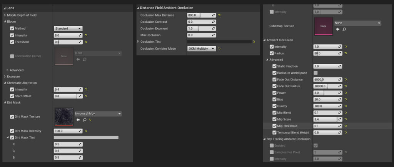Screen dimensions: 394x167
Task: Reset Fade Out Distance to default
Action: [x=346, y=80]
